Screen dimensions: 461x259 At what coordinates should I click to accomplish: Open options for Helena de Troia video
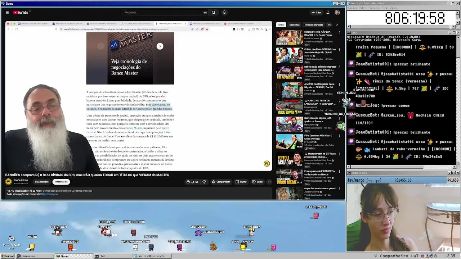[339, 32]
